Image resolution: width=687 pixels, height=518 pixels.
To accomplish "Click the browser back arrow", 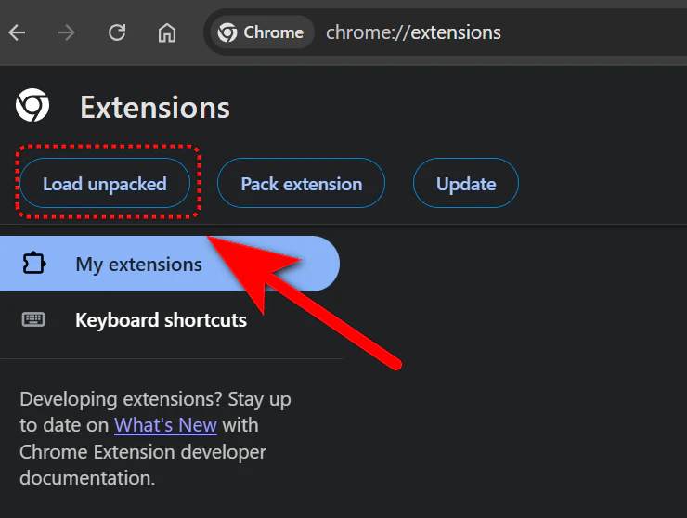I will tap(18, 33).
